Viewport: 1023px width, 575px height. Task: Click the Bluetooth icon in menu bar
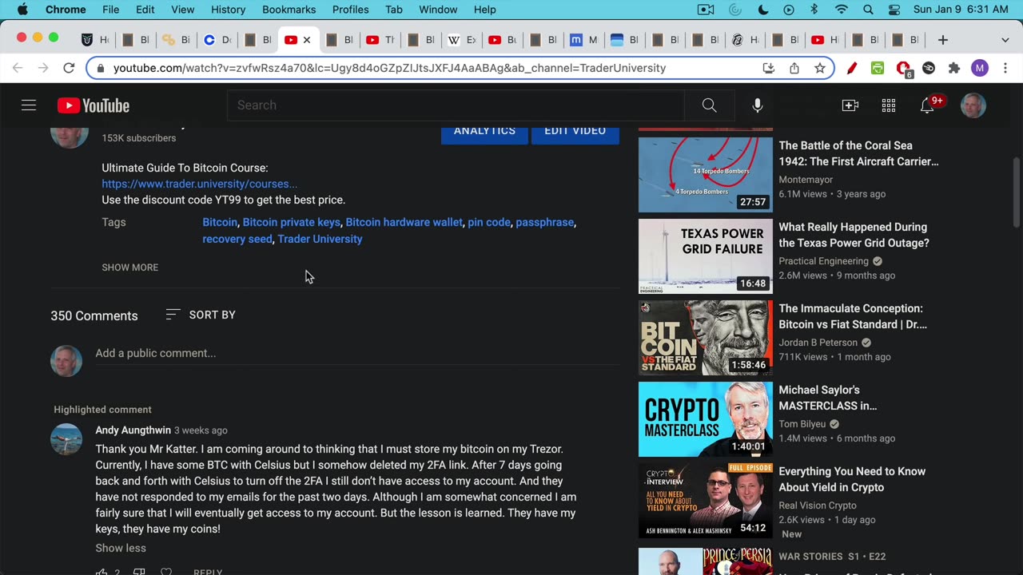click(814, 10)
